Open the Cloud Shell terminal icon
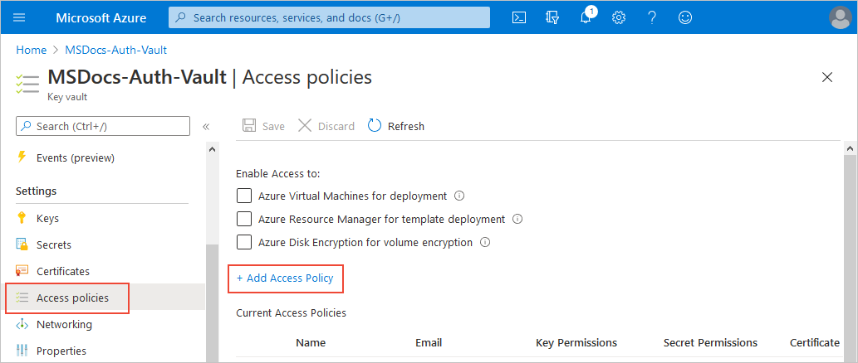This screenshot has width=858, height=363. pos(519,17)
